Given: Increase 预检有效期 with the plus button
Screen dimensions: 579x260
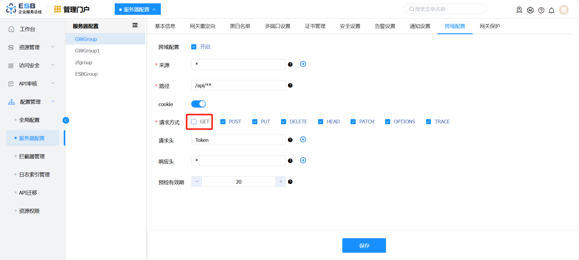Looking at the screenshot, I should (281, 182).
